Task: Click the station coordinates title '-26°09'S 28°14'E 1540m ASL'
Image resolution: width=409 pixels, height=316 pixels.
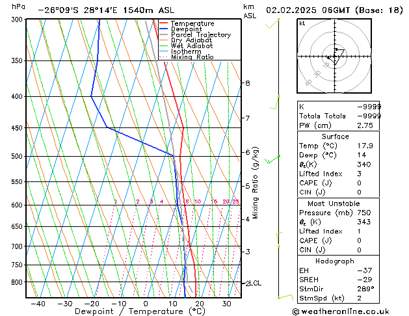Action: pyautogui.click(x=106, y=10)
